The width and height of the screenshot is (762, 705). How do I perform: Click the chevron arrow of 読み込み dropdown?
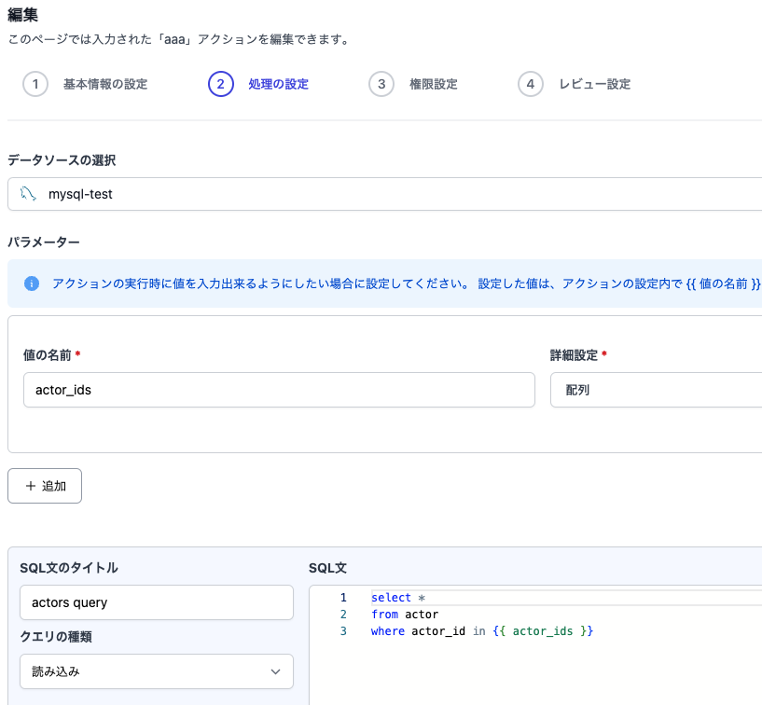click(x=275, y=671)
